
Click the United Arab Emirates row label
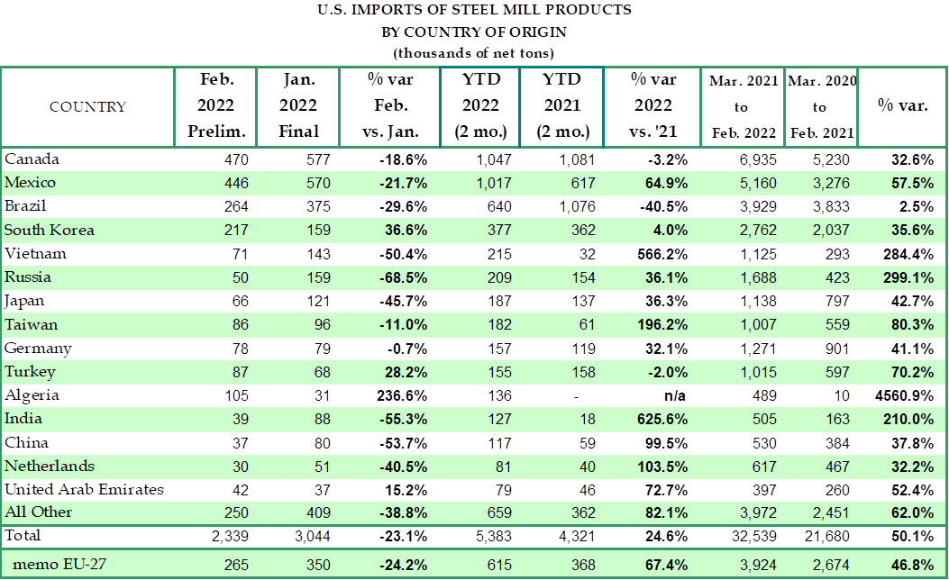click(85, 490)
